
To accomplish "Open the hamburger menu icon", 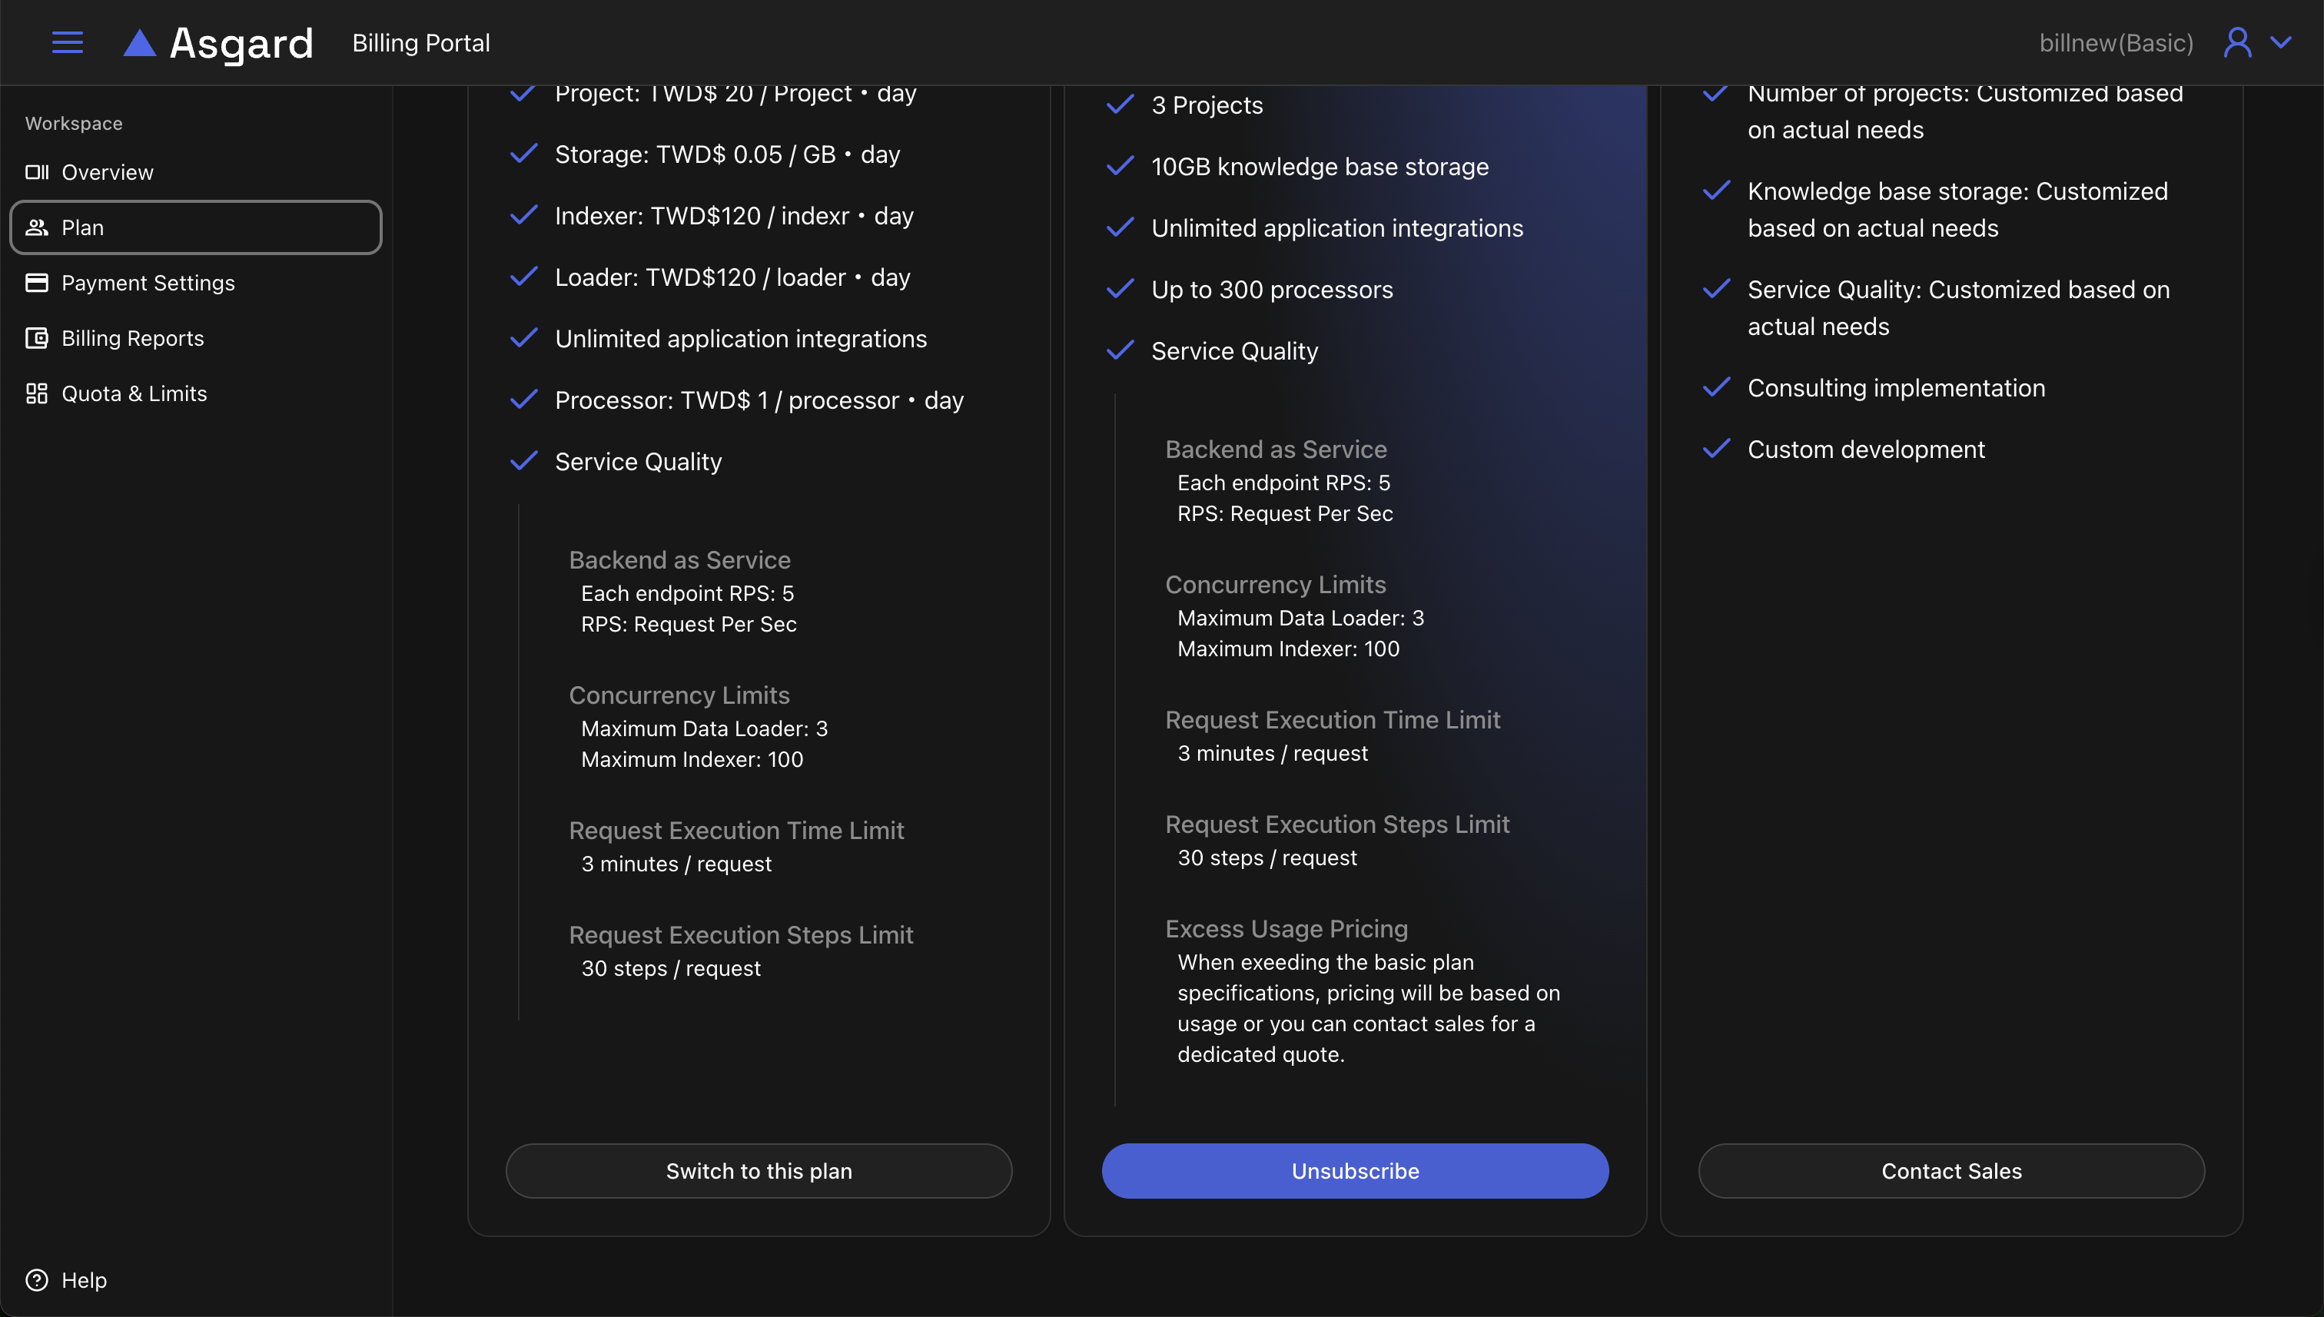I will (67, 42).
